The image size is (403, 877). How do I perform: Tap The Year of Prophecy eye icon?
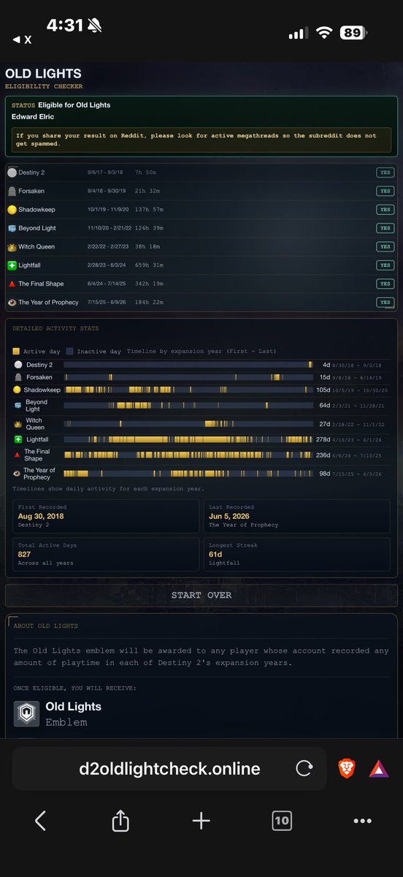[x=12, y=302]
